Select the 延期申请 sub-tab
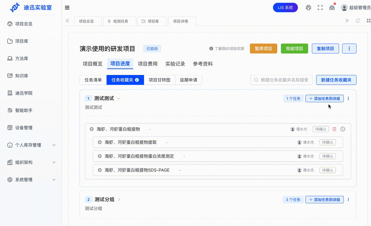Screen dimensions: 371x226 tap(188, 80)
